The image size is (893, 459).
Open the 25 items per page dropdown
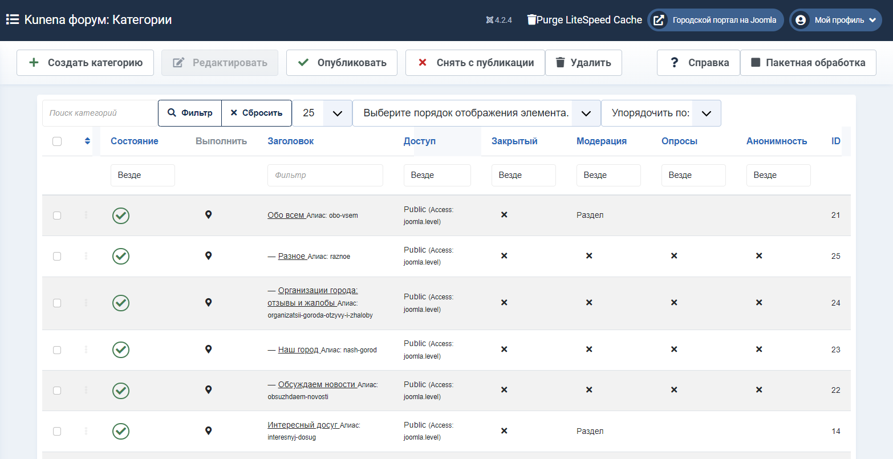[322, 113]
